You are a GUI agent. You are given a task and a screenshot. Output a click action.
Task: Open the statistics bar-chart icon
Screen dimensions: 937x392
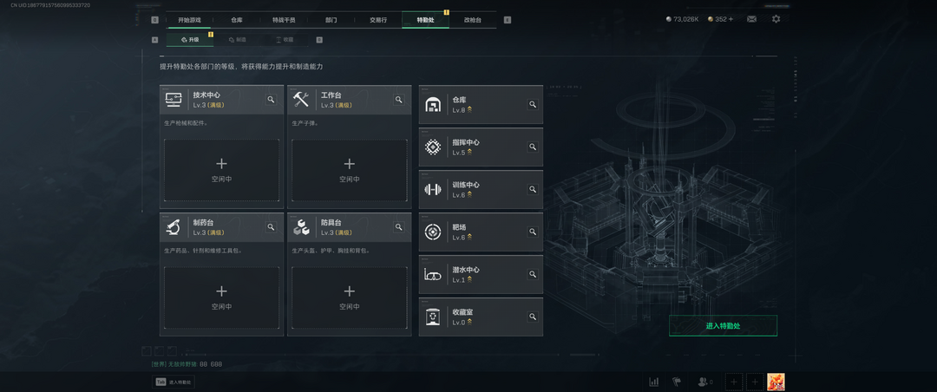pyautogui.click(x=654, y=382)
